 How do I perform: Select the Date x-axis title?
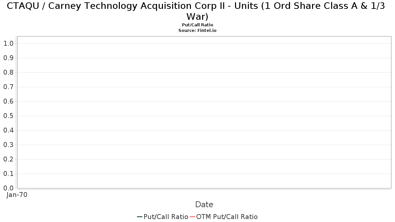coord(204,205)
